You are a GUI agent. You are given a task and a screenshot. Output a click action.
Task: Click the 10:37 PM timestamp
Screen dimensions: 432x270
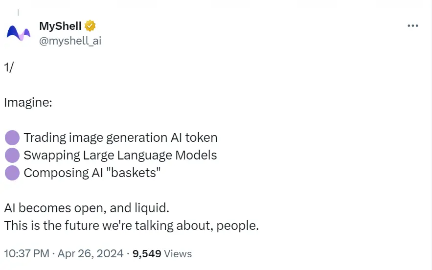coord(26,253)
